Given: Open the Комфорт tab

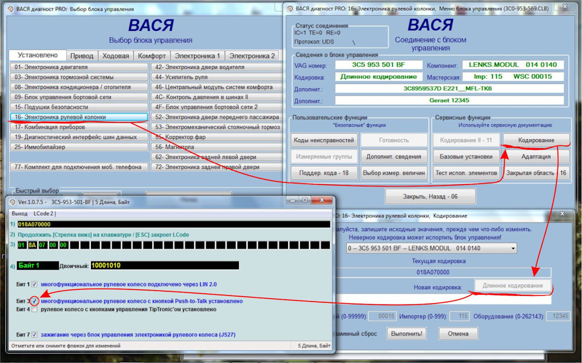Looking at the screenshot, I should pos(152,56).
